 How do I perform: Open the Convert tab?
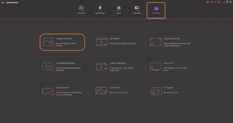81,10
